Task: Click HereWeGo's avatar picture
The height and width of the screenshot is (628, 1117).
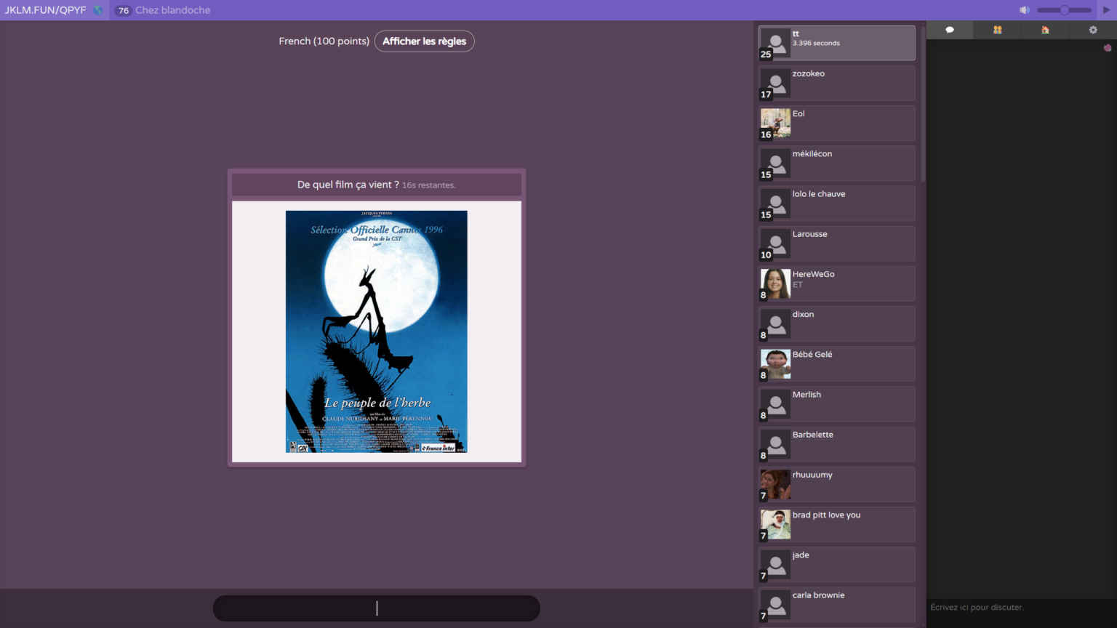Action: point(775,283)
